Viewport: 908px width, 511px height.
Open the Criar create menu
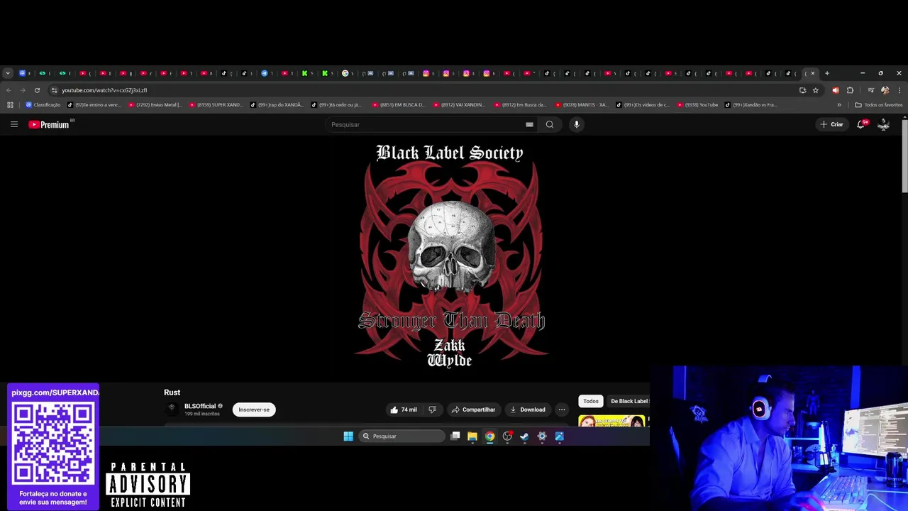click(832, 124)
